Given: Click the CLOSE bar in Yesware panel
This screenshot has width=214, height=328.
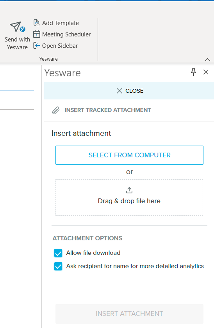Looking at the screenshot, I should (129, 91).
